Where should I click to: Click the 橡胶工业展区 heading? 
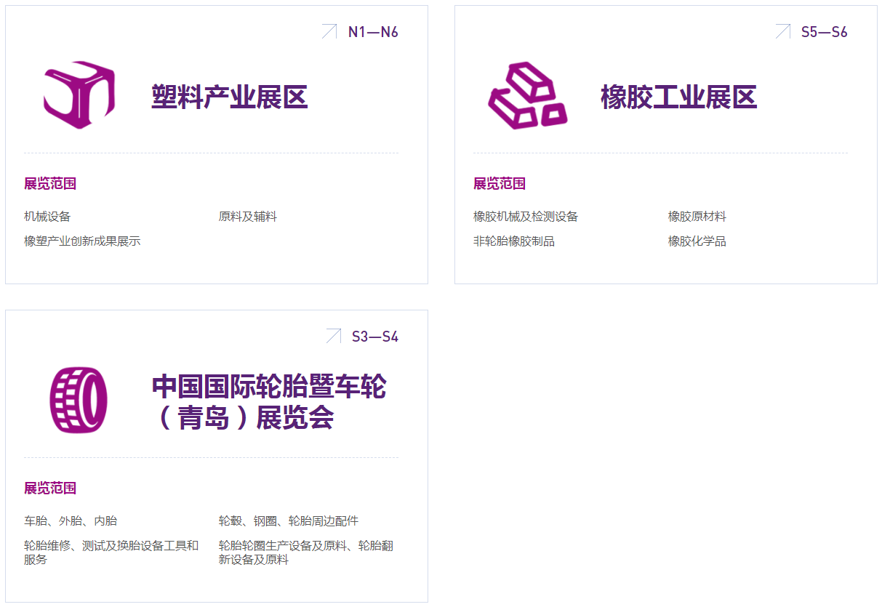pos(679,97)
